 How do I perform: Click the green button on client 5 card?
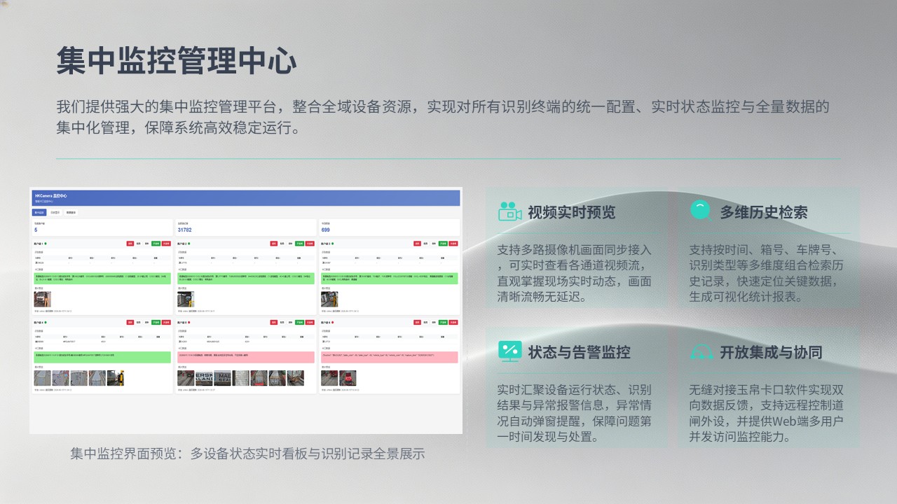click(299, 322)
